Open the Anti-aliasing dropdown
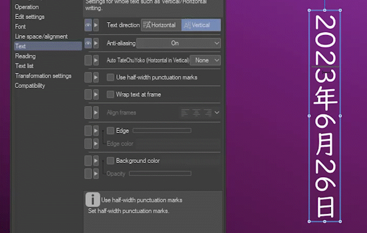The image size is (367, 233). pyautogui.click(x=178, y=43)
